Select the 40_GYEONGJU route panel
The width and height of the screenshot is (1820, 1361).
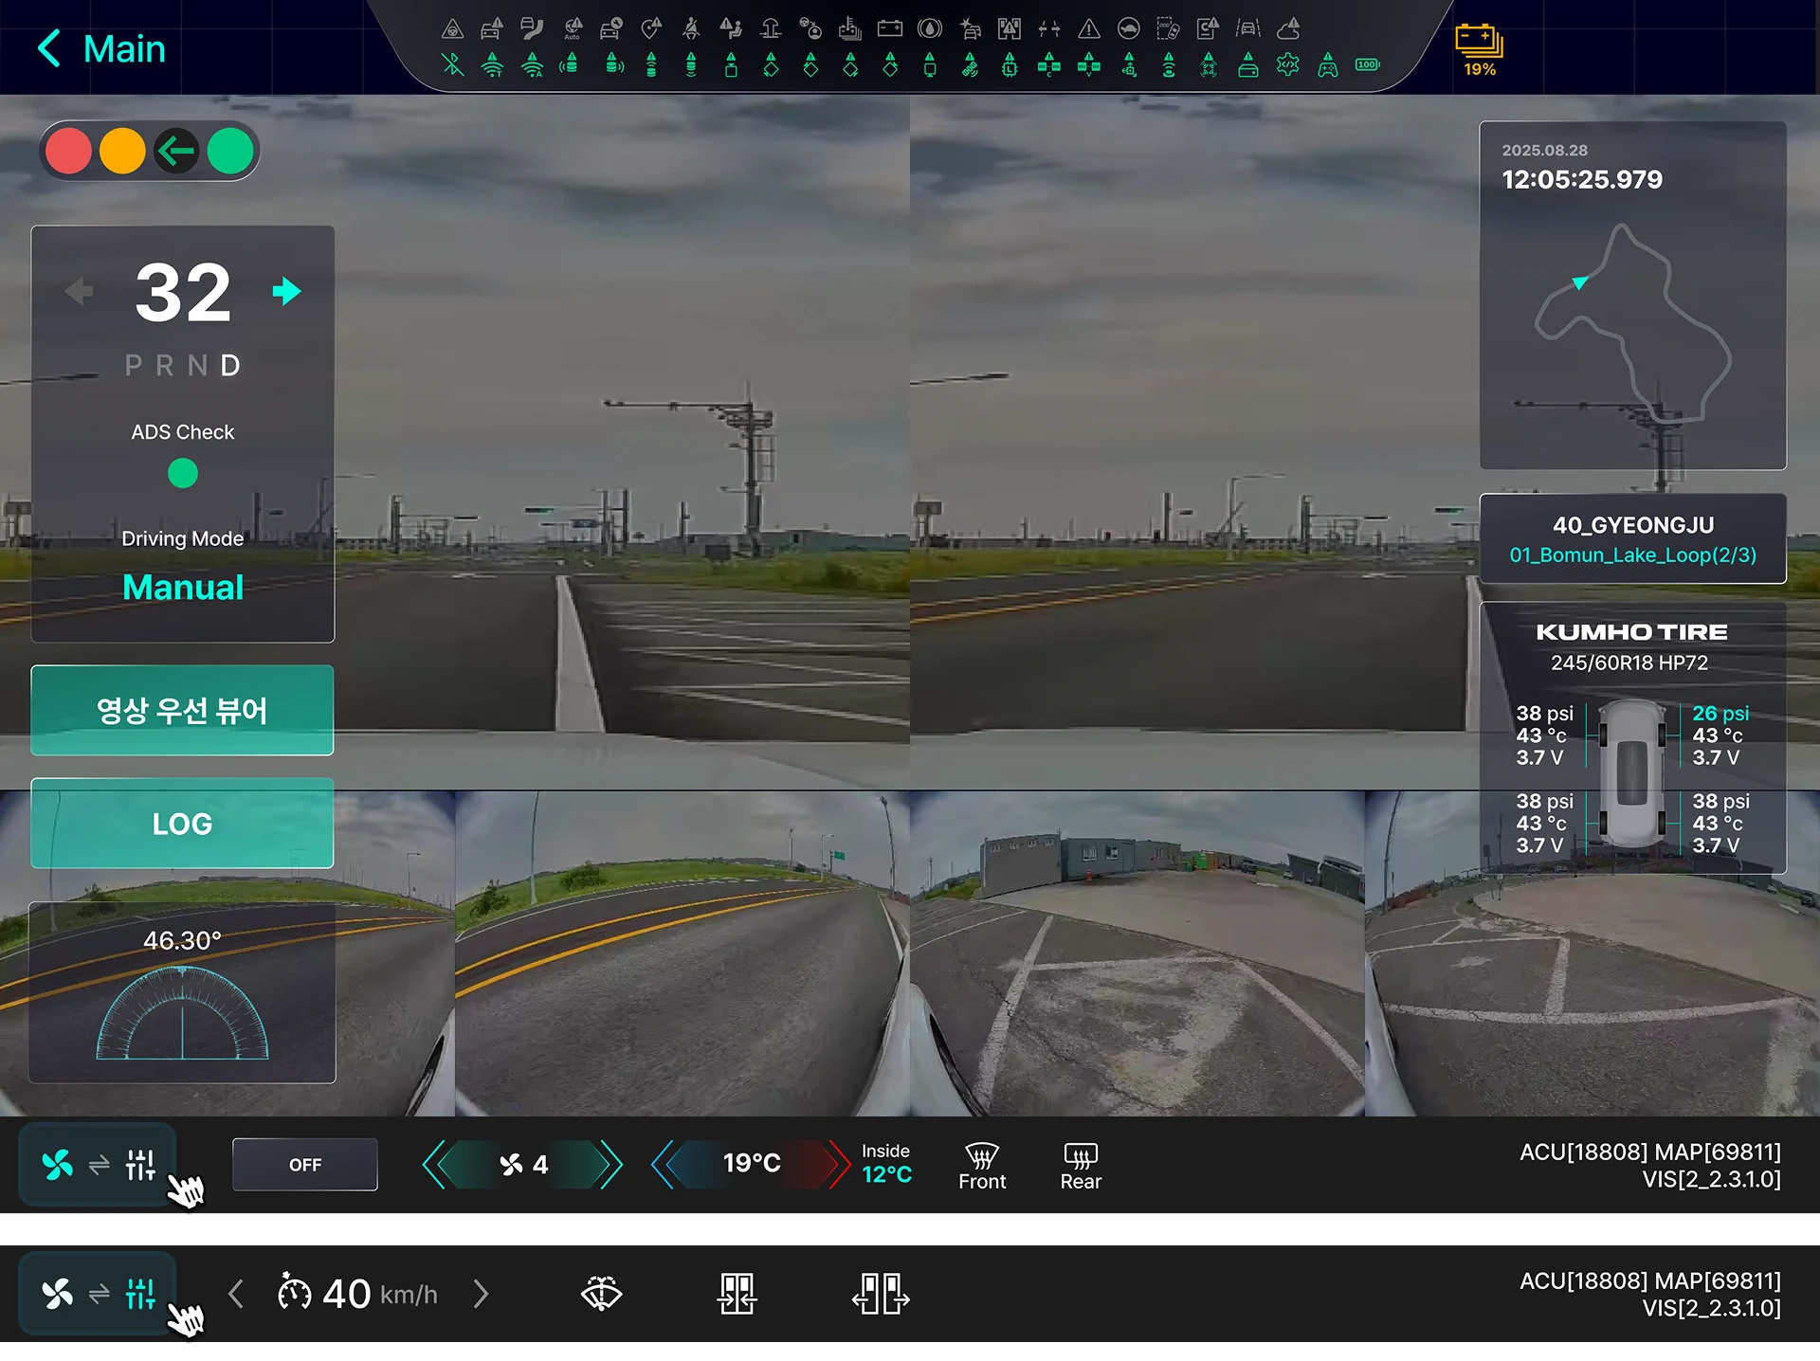click(x=1632, y=538)
